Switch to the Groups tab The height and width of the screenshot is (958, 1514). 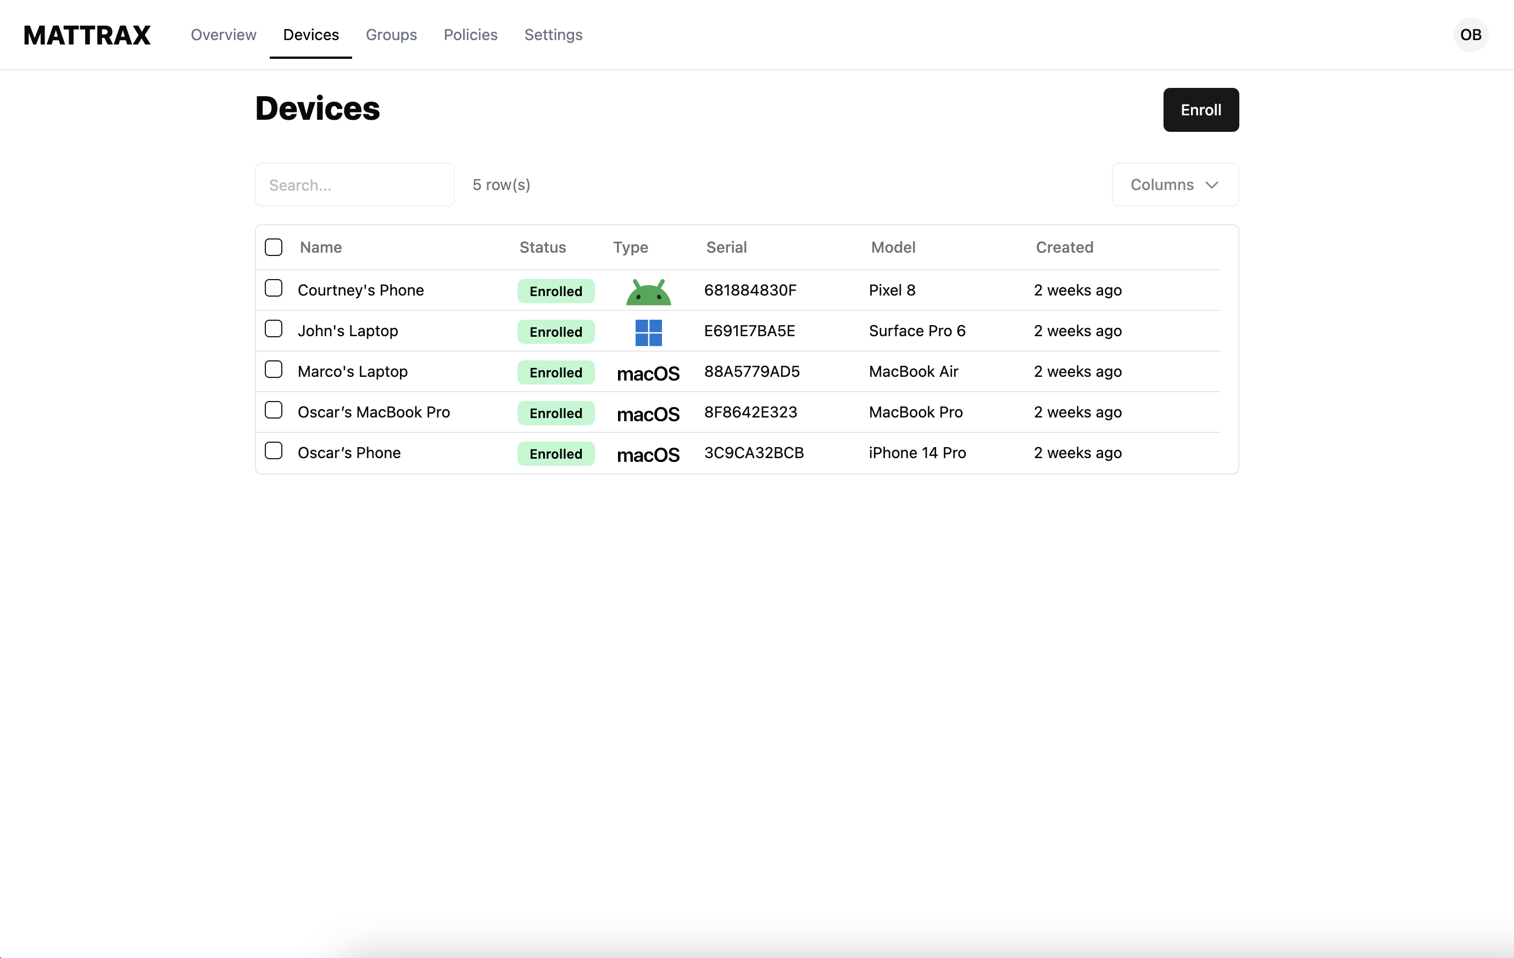pos(391,35)
